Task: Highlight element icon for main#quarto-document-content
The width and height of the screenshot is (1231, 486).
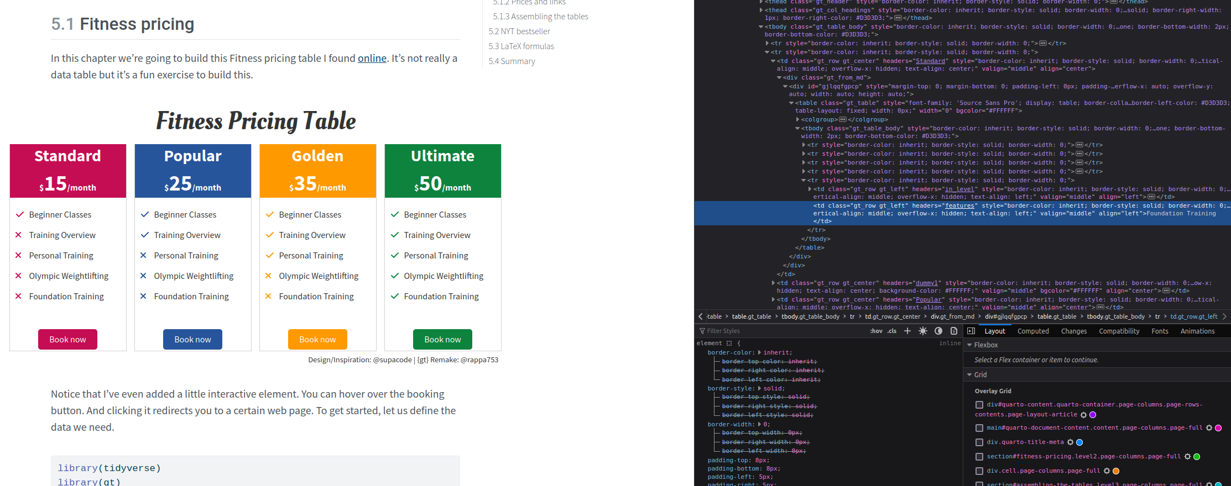Action: [x=1209, y=428]
